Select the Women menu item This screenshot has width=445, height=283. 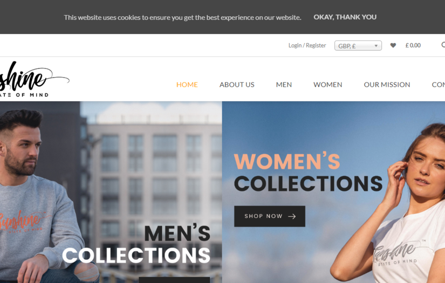327,85
